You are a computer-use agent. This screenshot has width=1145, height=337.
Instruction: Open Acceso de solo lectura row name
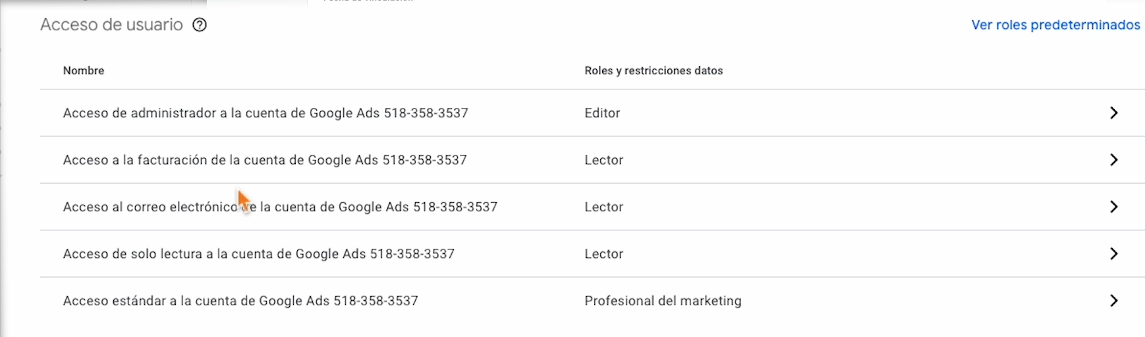point(259,254)
